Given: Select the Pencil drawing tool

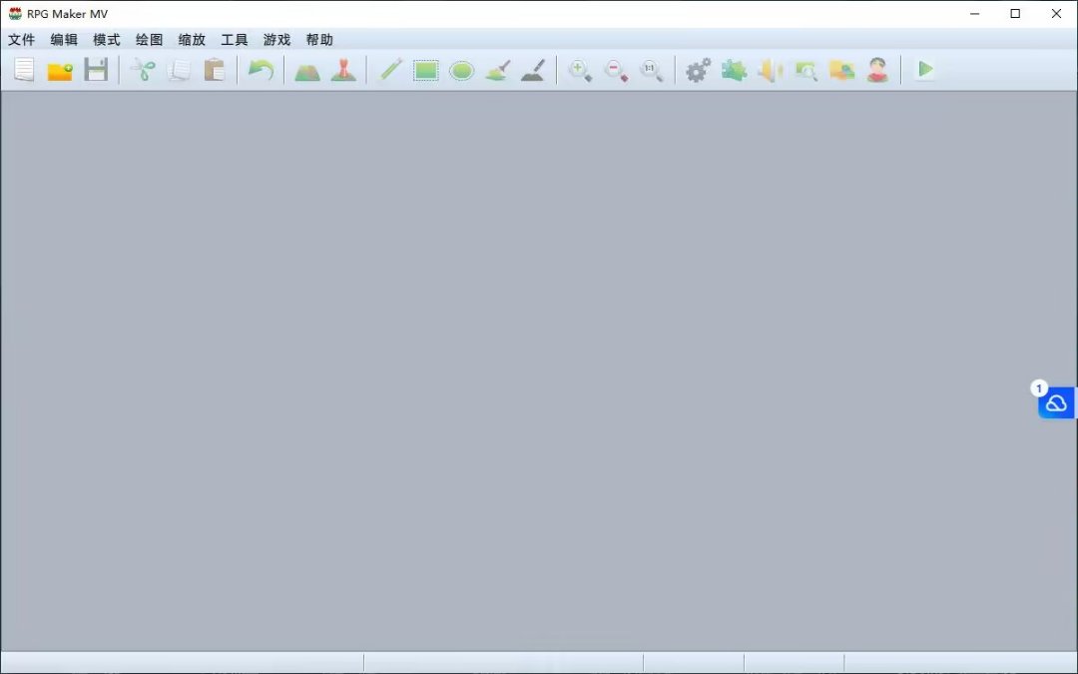Looking at the screenshot, I should 390,70.
